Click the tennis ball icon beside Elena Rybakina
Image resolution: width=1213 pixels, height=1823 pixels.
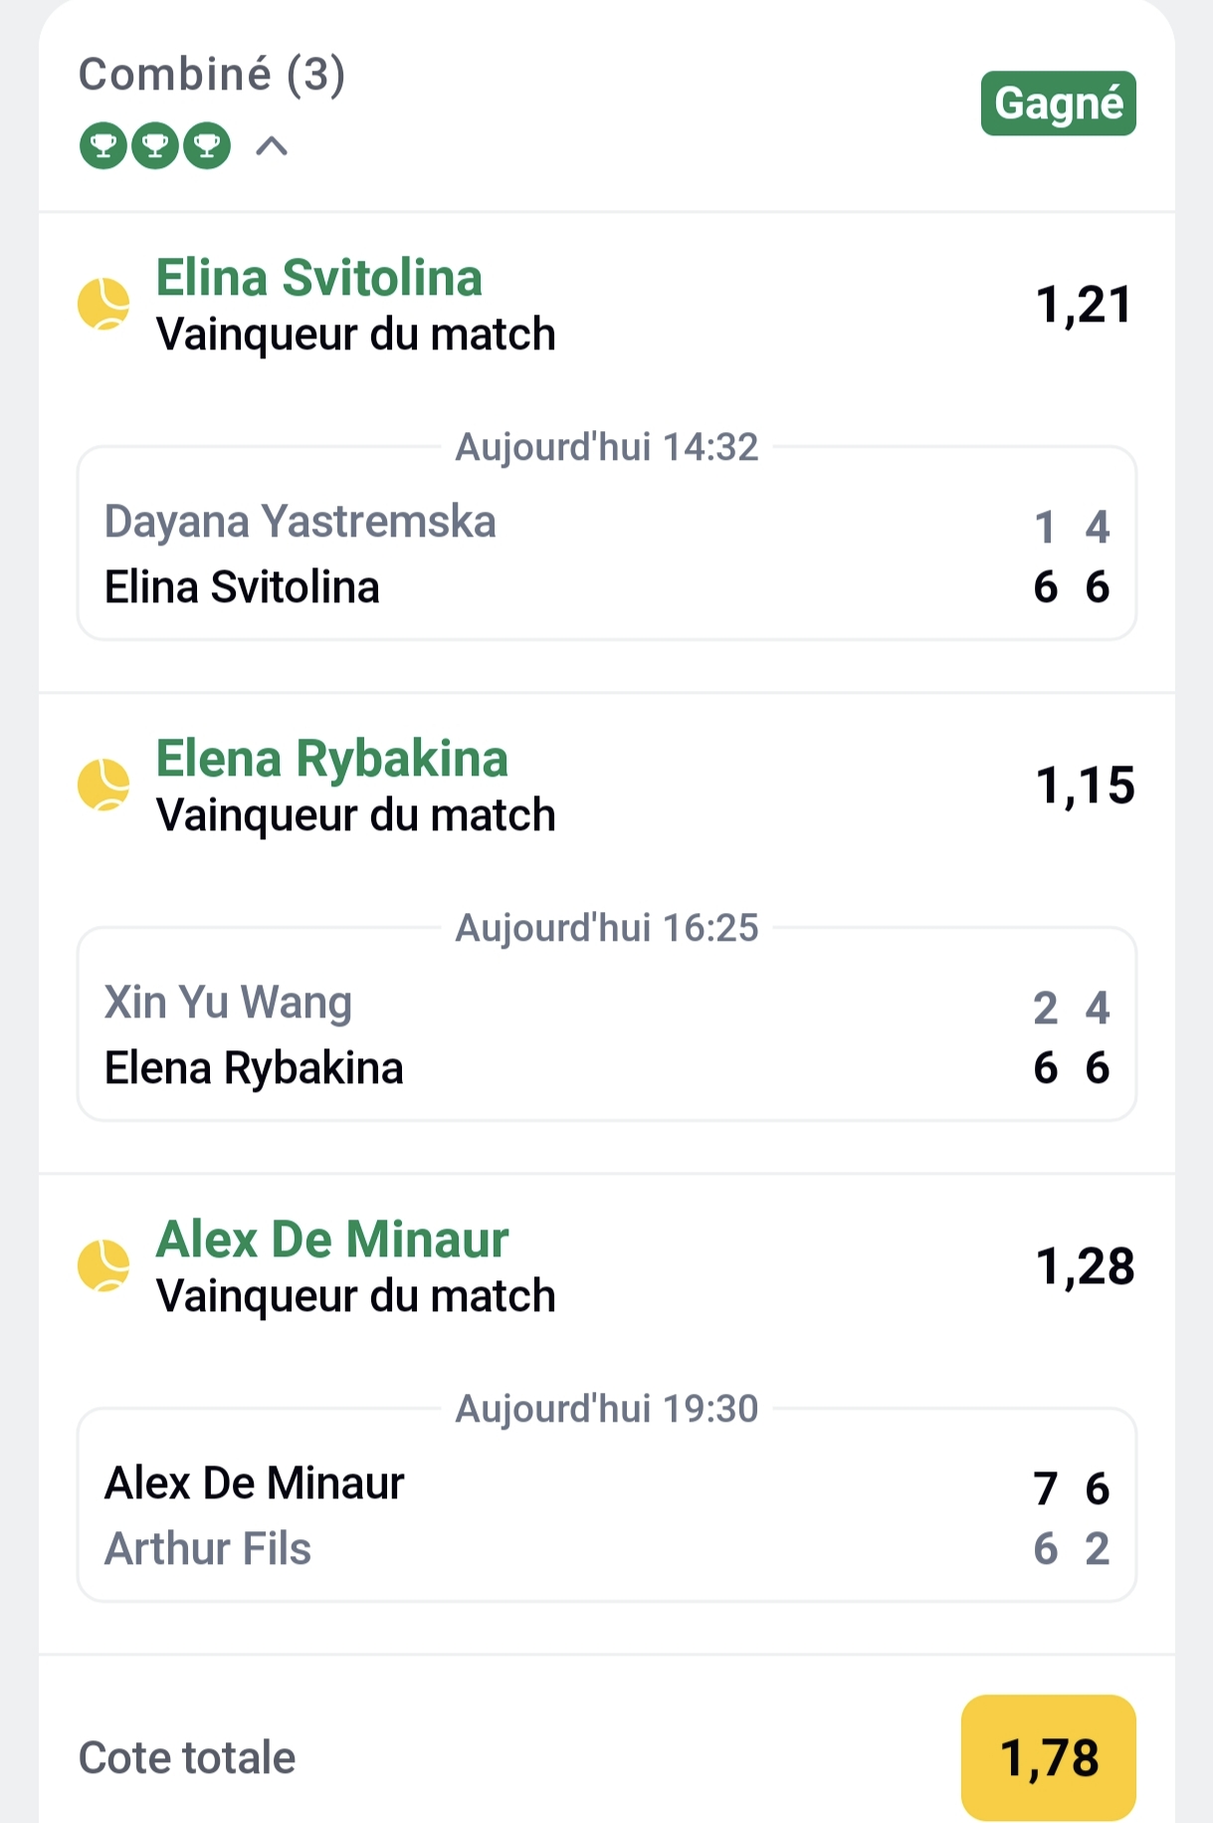(x=103, y=785)
